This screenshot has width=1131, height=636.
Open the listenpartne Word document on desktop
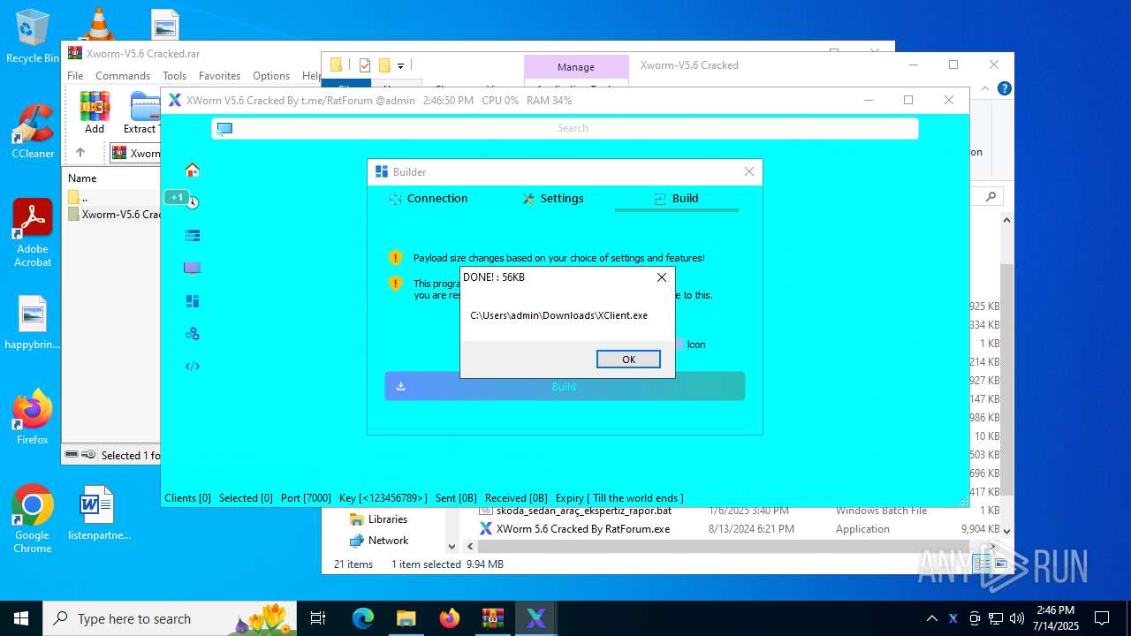(99, 513)
